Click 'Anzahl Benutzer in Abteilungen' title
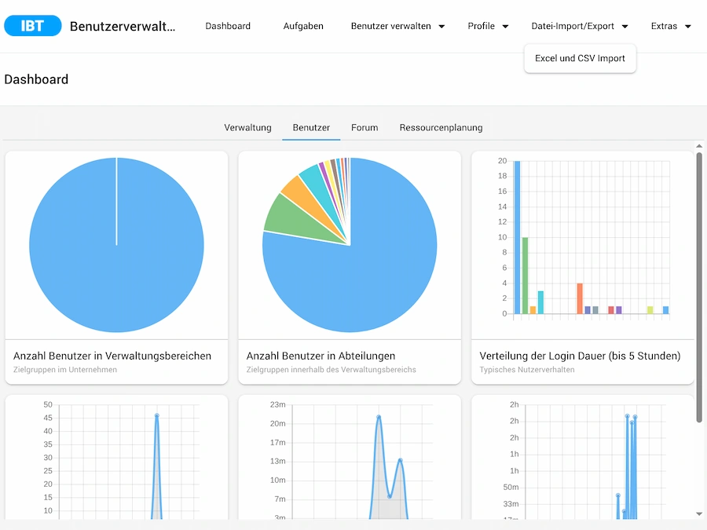 pyautogui.click(x=321, y=356)
